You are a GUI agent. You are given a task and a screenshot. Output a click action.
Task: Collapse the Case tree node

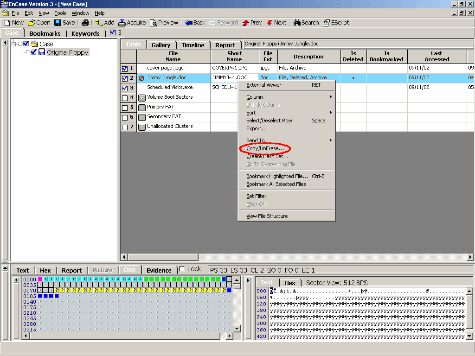pos(13,44)
